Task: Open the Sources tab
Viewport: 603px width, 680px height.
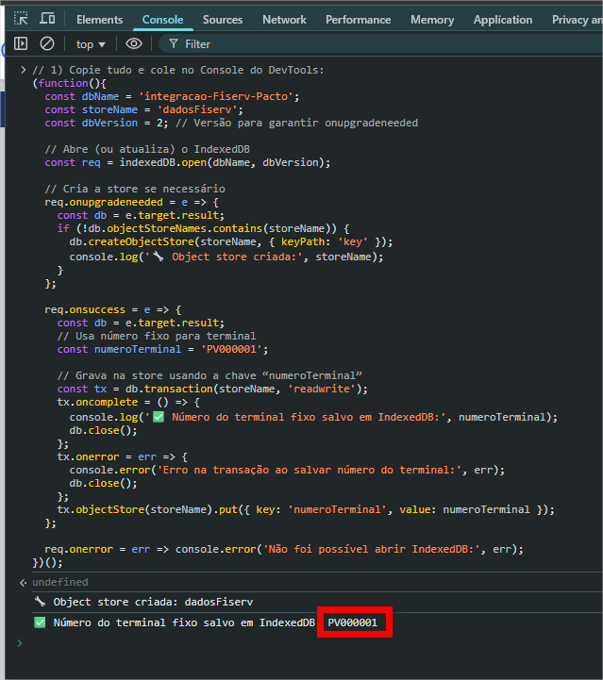Action: point(223,19)
